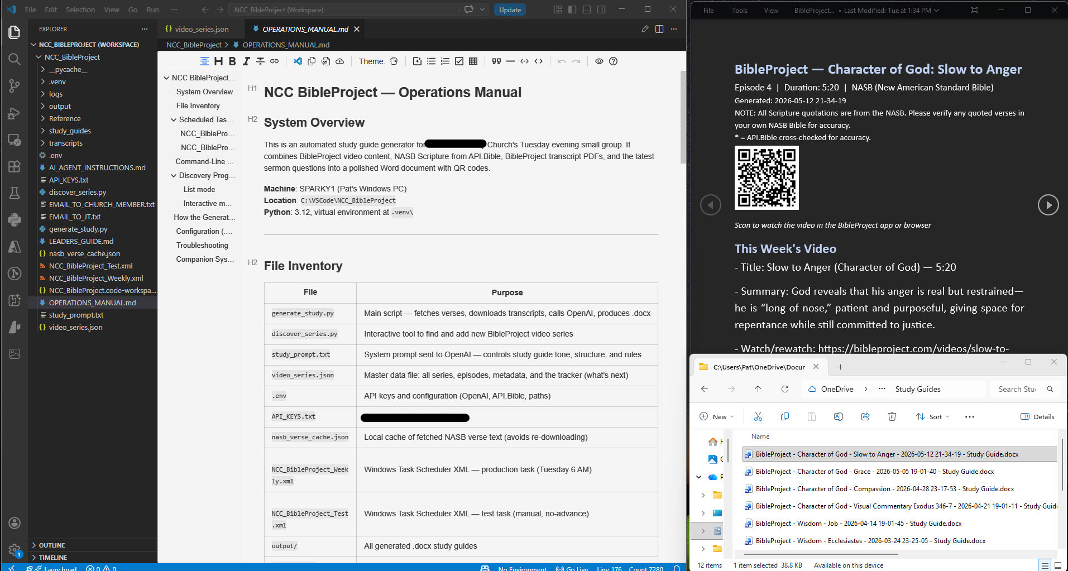Screen dimensions: 1068x571
Task: Click Study Guides in Explorer breadcrumb
Action: [918, 389]
